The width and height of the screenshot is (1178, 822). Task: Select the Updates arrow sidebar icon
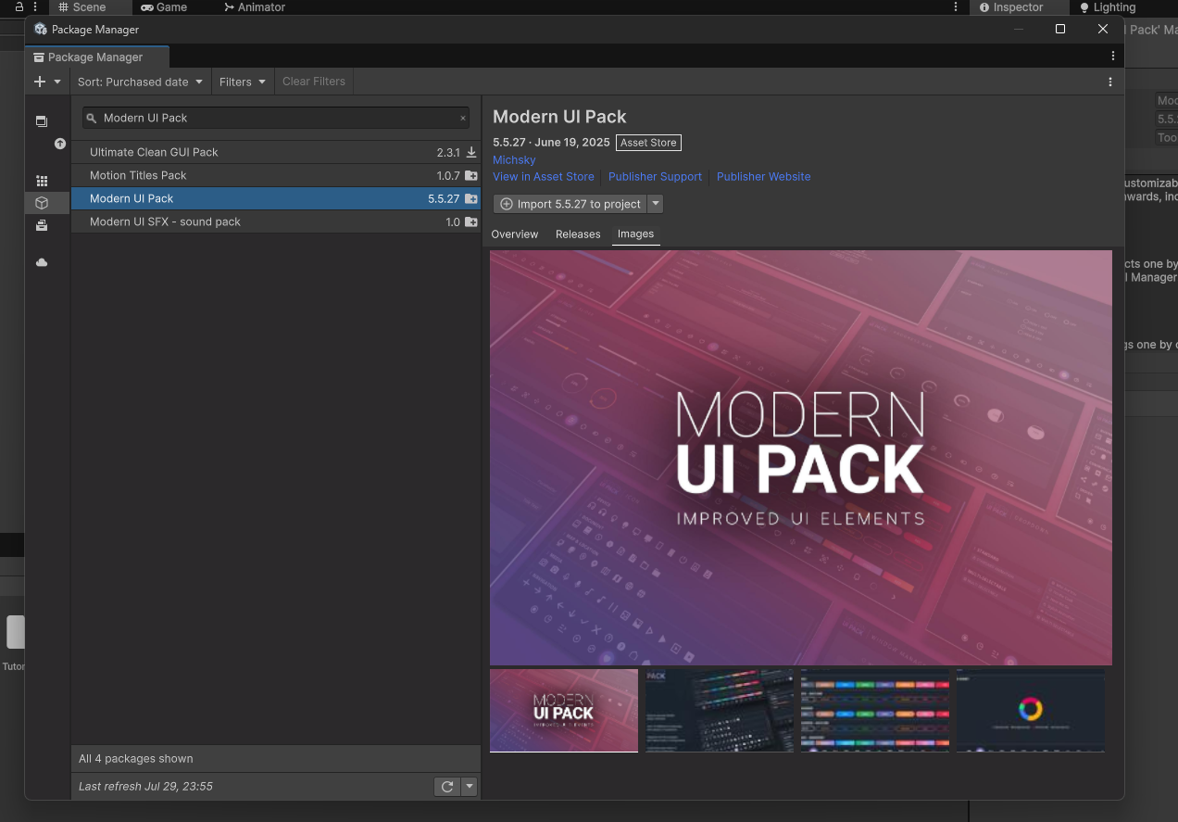click(x=60, y=144)
